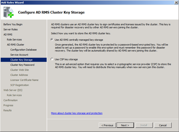Click the Add Roles Wizard server icon
This screenshot has height=132, width=179.
[x=8, y=12]
